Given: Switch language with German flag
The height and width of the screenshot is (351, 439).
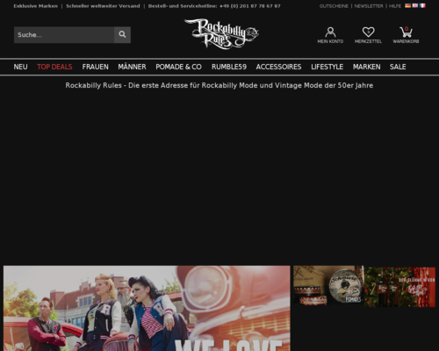Looking at the screenshot, I should 407,5.
